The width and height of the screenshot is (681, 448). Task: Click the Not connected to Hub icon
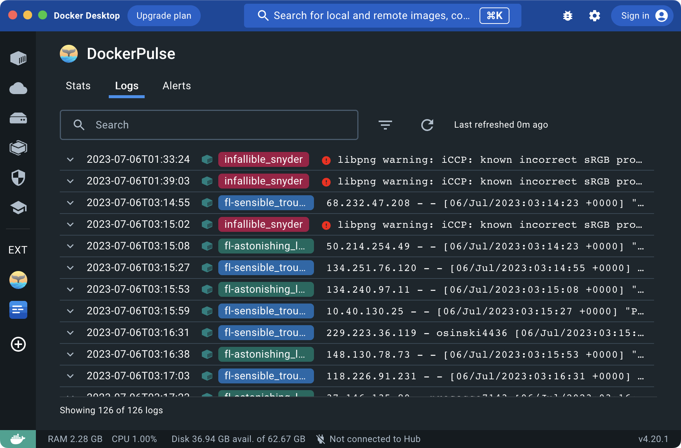(x=320, y=439)
